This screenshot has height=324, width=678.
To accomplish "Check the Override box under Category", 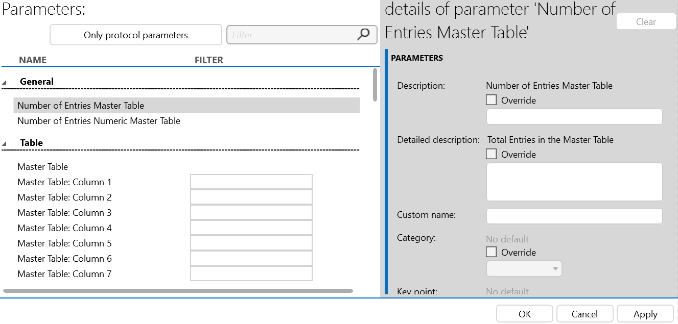I will [x=491, y=251].
